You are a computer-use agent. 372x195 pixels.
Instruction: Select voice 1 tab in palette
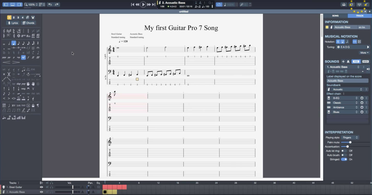tap(9, 18)
